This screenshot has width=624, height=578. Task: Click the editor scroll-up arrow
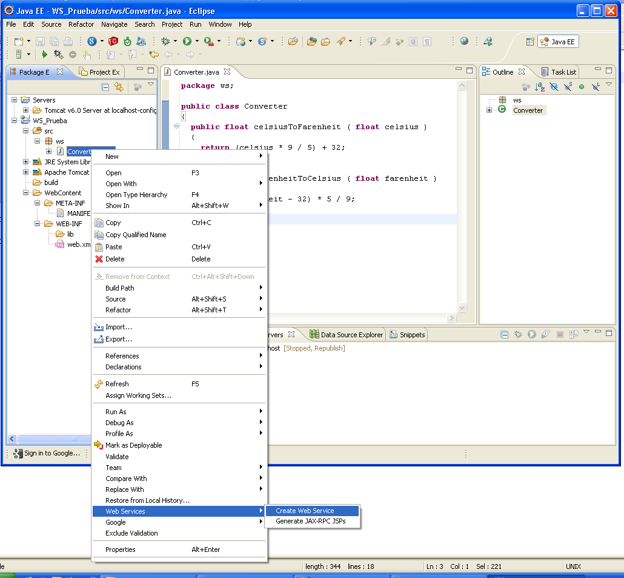462,85
